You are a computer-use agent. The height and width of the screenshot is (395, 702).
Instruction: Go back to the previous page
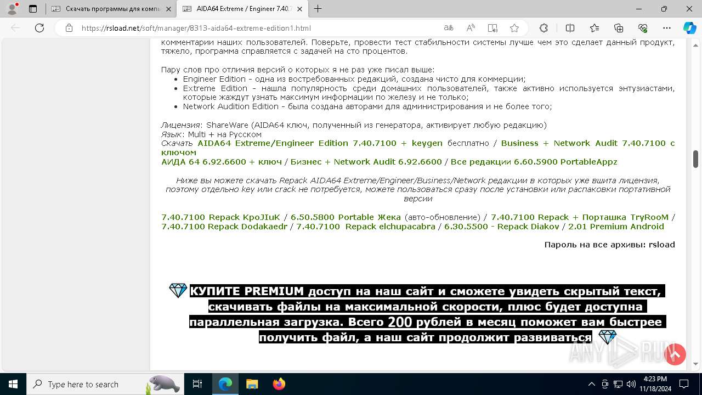[x=15, y=28]
